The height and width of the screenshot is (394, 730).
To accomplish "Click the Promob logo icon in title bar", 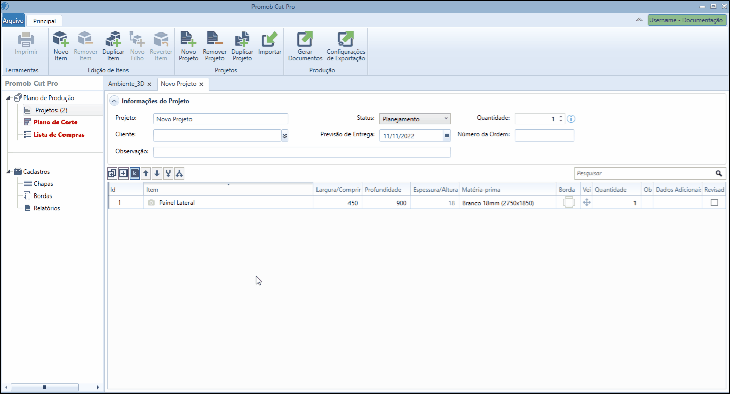I will click(5, 6).
